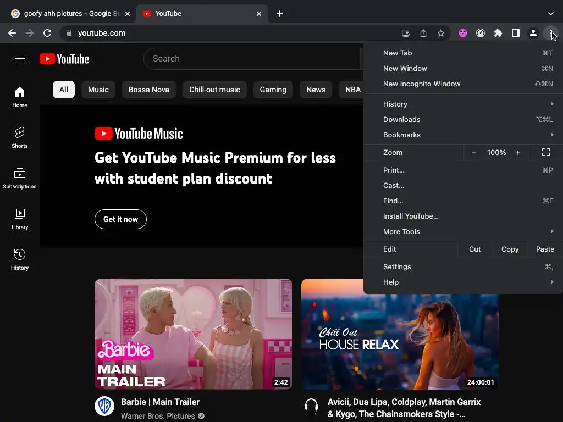The height and width of the screenshot is (422, 563).
Task: Open the pink face extension icon
Action: tap(463, 33)
